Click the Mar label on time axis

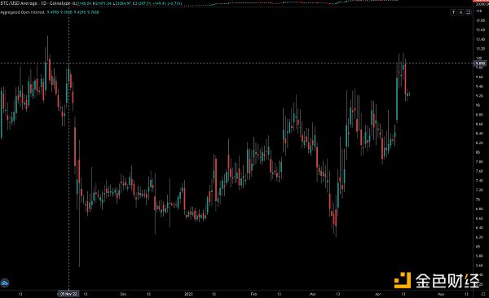coord(312,294)
